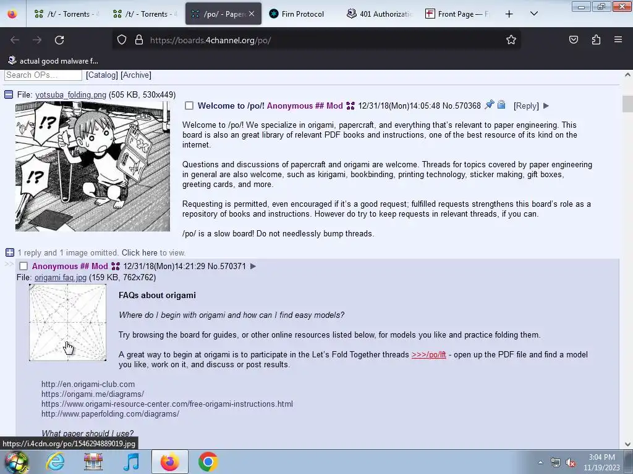
Task: Open the board Catalog link
Action: tap(102, 75)
